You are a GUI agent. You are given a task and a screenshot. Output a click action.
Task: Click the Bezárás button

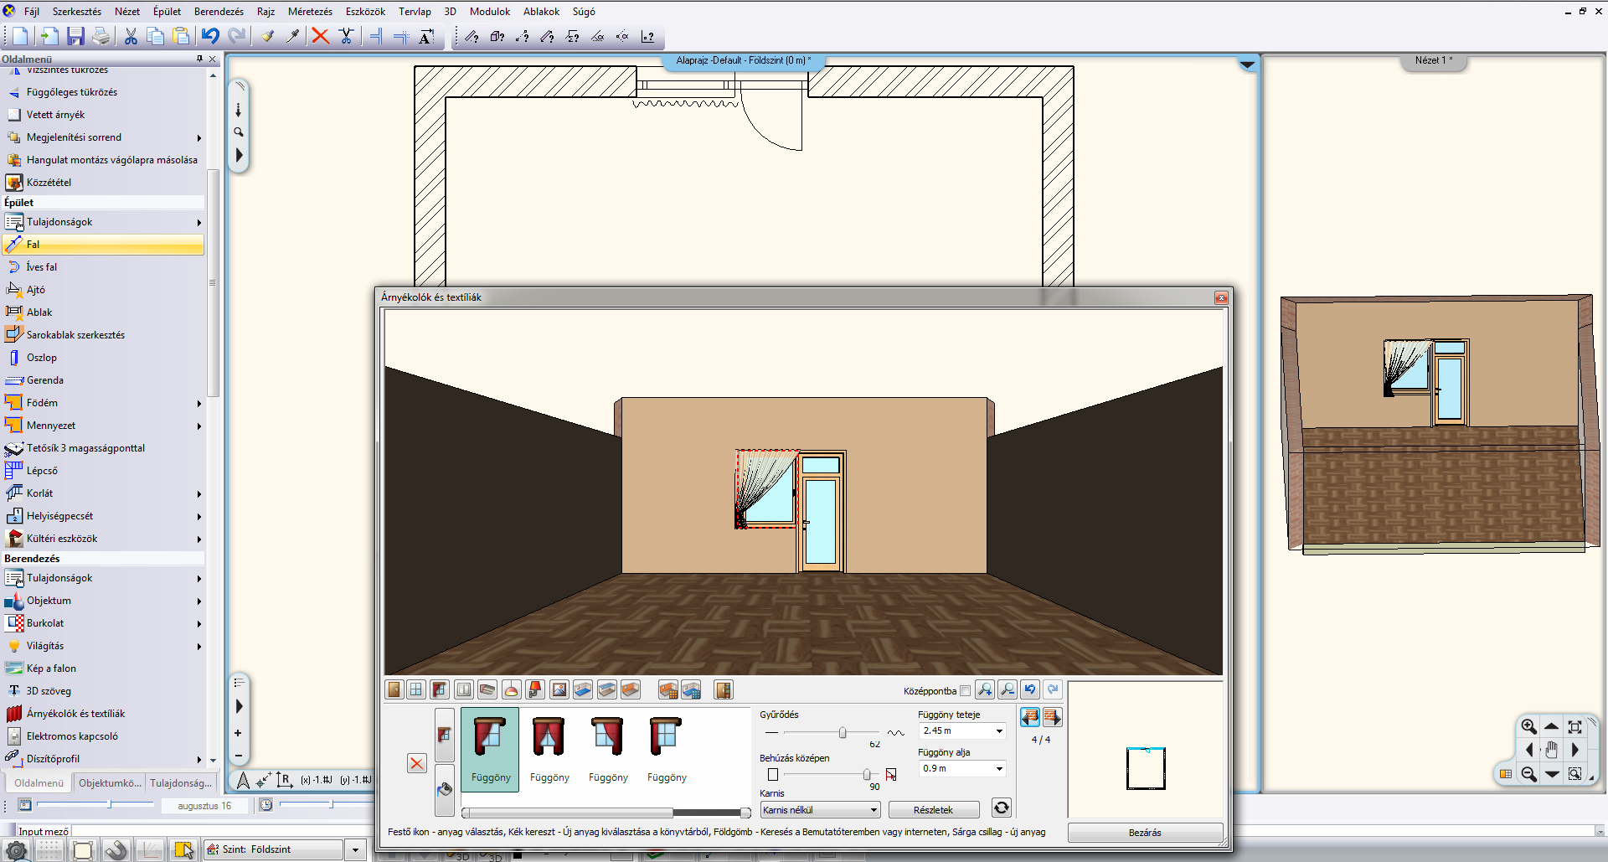pos(1144,833)
